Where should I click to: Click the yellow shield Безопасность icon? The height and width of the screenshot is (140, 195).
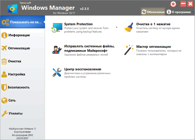click(x=4, y=87)
